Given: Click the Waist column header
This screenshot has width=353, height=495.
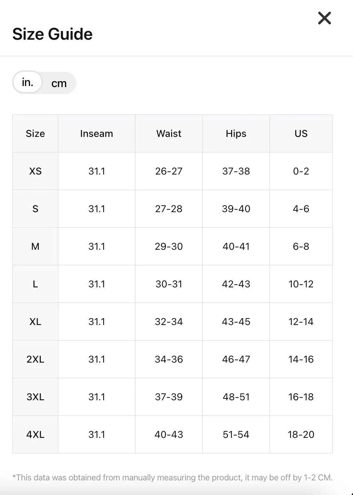Looking at the screenshot, I should click(169, 133).
